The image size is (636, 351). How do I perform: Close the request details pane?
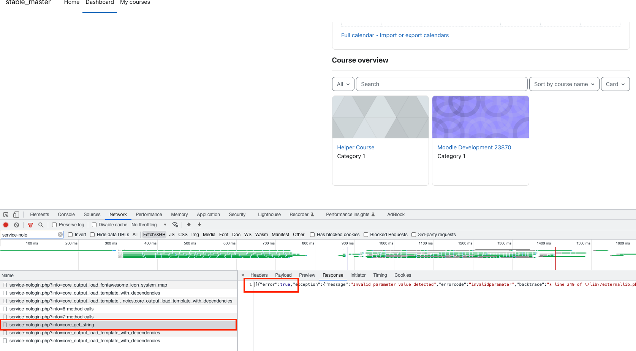[x=243, y=275]
